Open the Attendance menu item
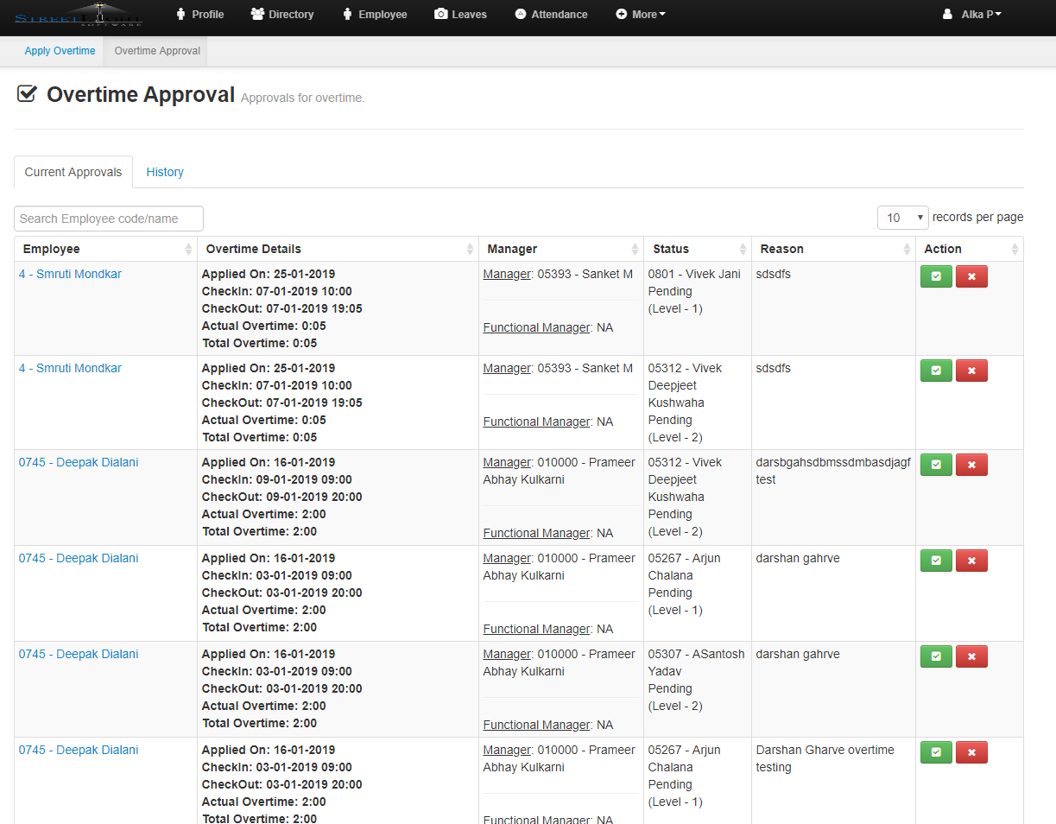This screenshot has height=824, width=1056. click(551, 15)
